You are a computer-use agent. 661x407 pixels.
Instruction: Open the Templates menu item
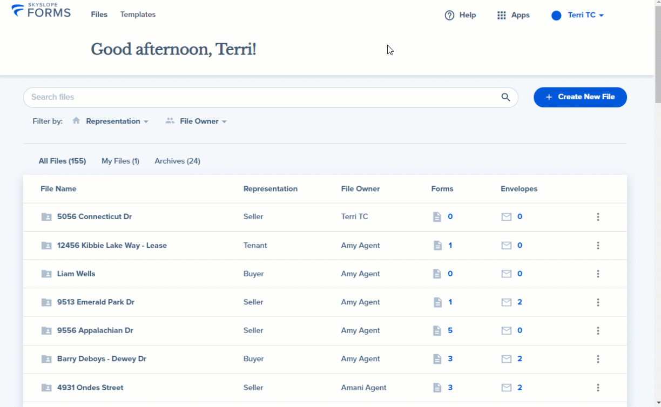[x=138, y=15]
